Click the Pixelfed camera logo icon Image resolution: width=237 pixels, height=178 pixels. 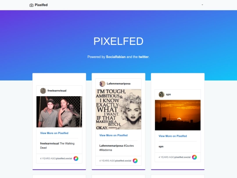(x=31, y=5)
